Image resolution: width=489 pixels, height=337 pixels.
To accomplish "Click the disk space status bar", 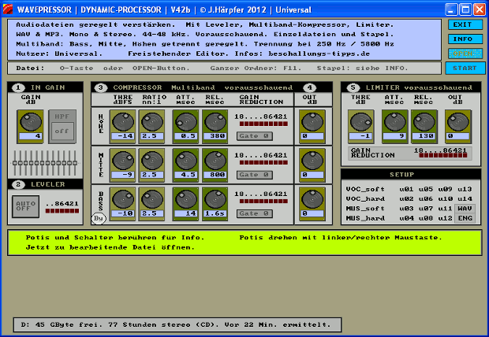I will (x=177, y=324).
